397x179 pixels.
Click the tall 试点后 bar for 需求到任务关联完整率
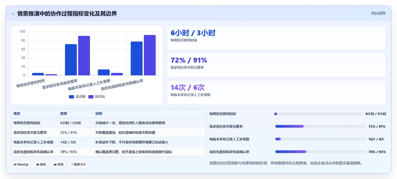(x=84, y=55)
